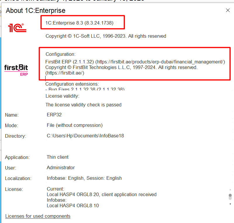Image resolution: width=234 pixels, height=223 pixels.
Task: Select the 1C:Enterprise 8.3 (8.3.24.1738) version text
Action: coord(79,23)
